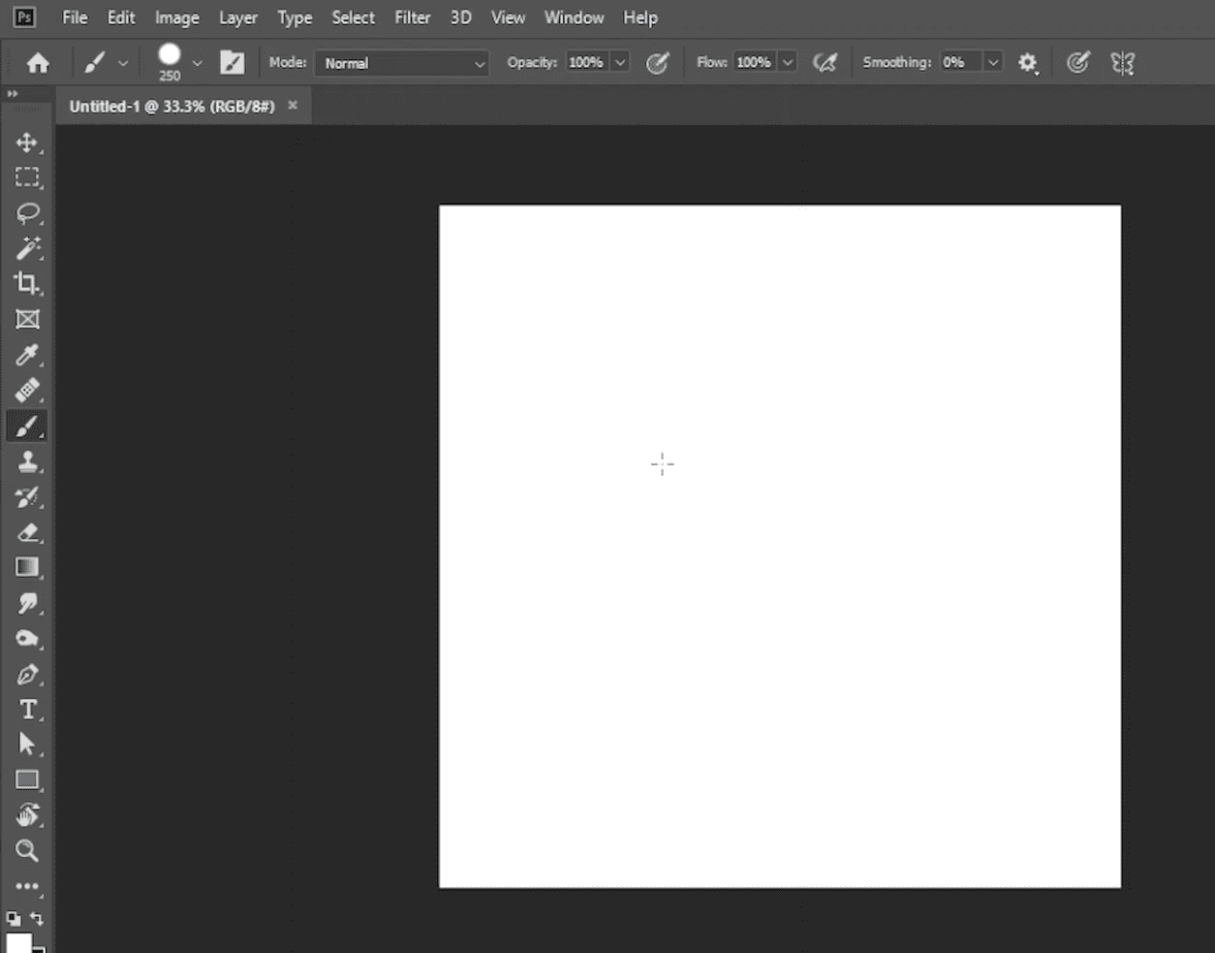
Task: Reset default foreground and background colors
Action: pyautogui.click(x=14, y=918)
